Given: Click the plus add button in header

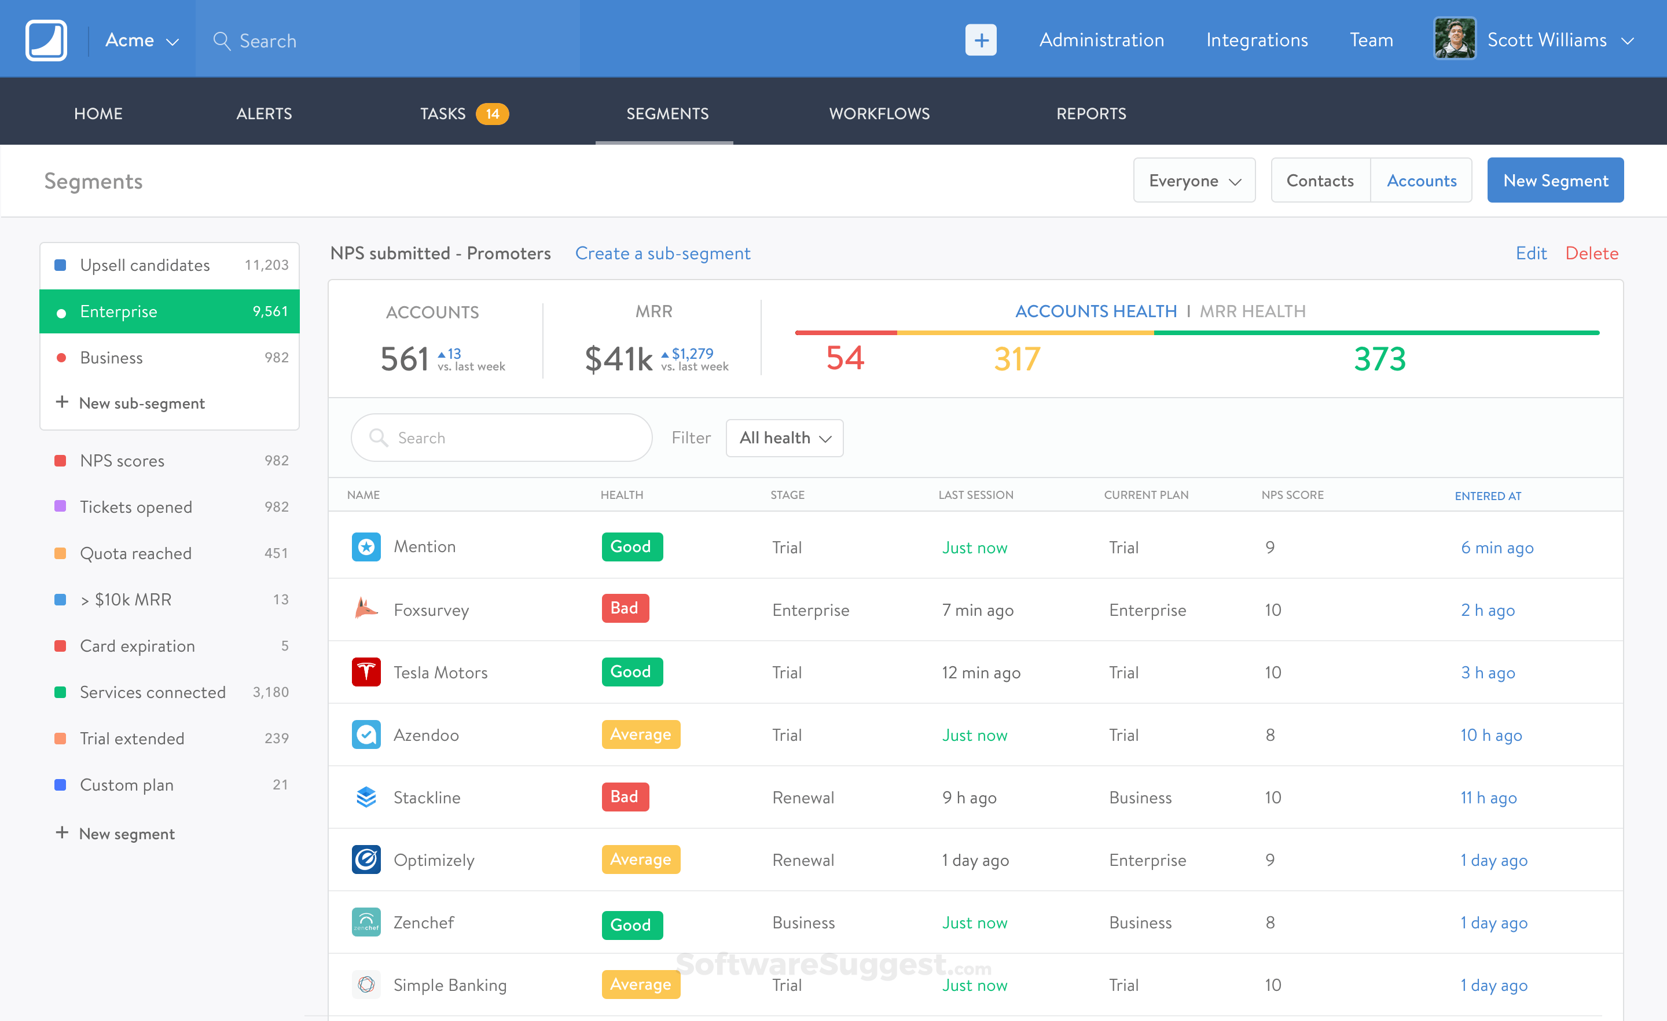Looking at the screenshot, I should pos(981,40).
